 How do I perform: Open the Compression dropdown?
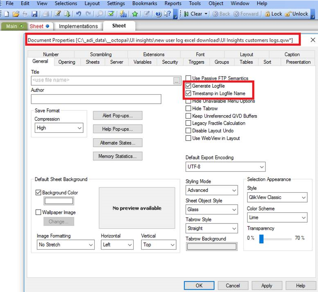point(59,128)
